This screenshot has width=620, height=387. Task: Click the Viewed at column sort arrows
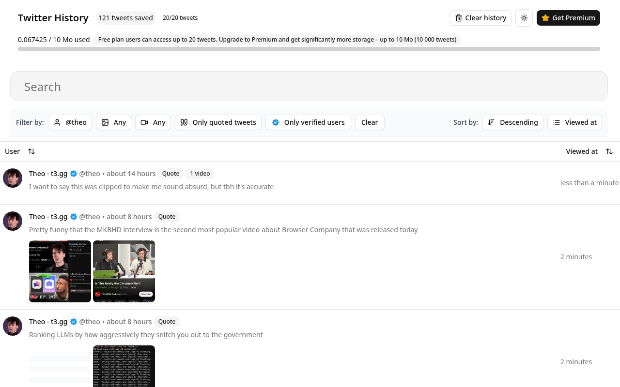(609, 151)
